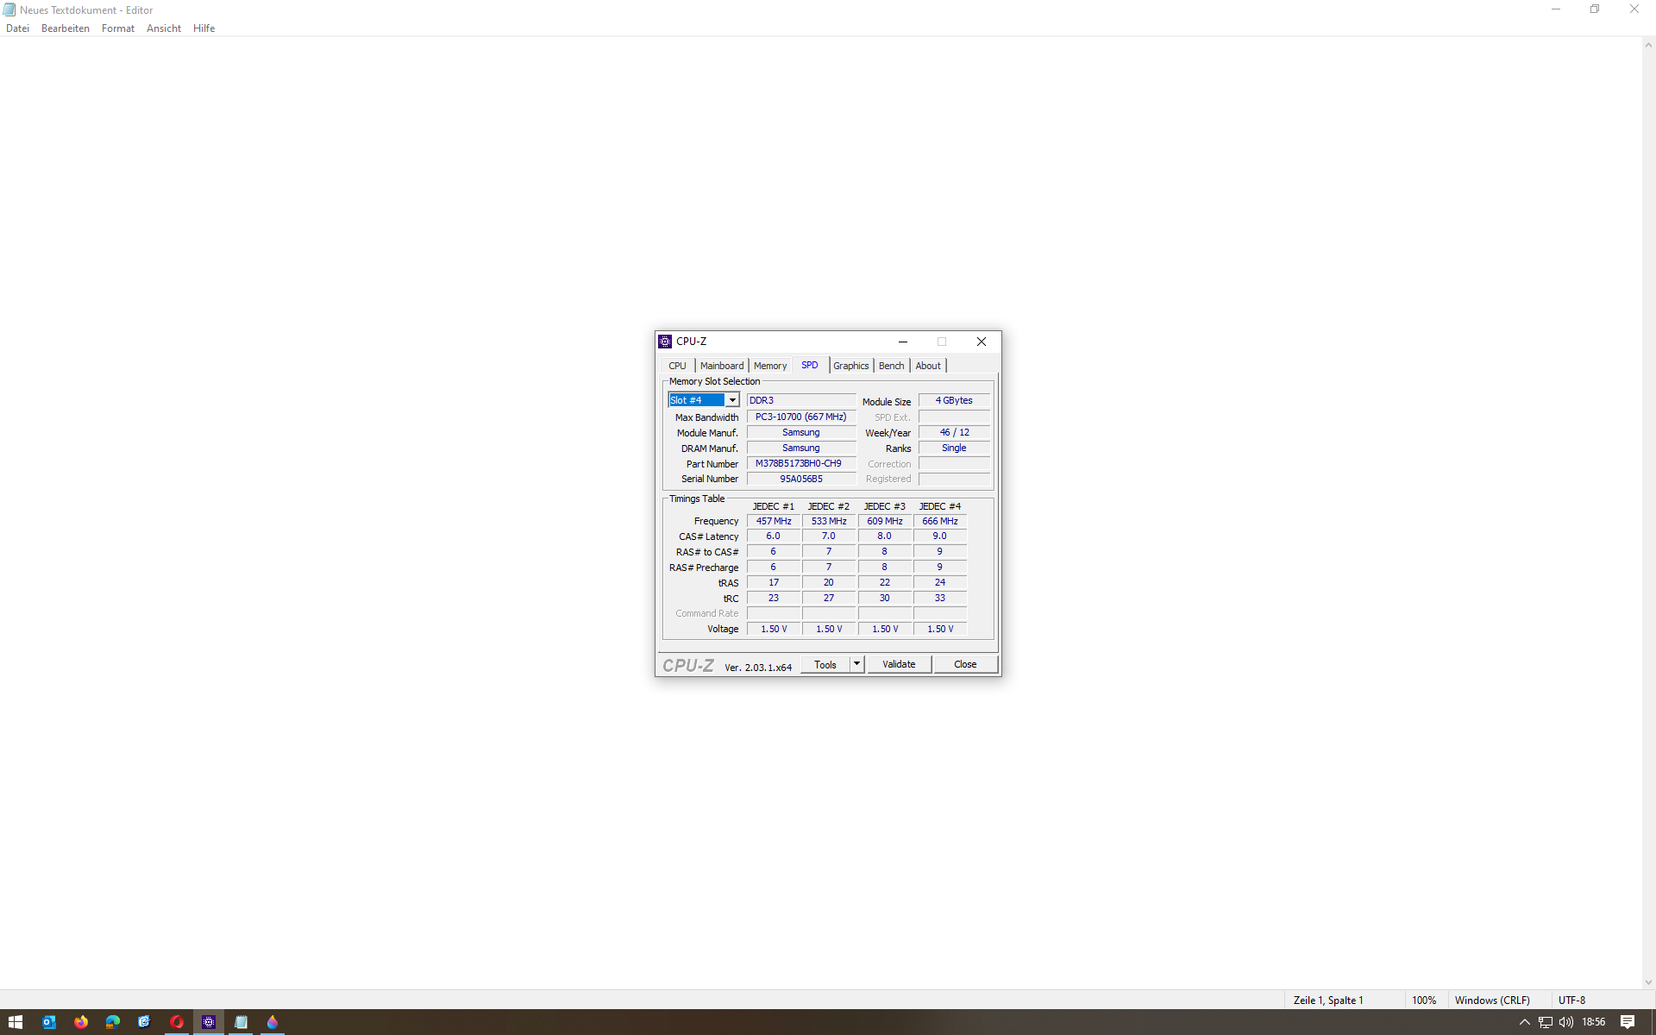This screenshot has width=1656, height=1035.
Task: Open the Format menu in Editor
Action: (117, 28)
